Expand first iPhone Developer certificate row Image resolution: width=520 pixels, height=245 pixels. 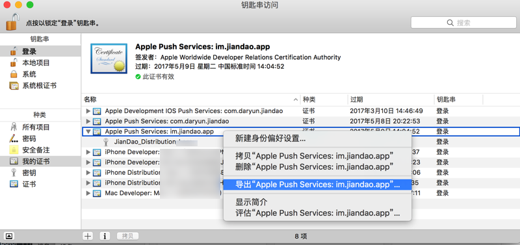[88, 152]
